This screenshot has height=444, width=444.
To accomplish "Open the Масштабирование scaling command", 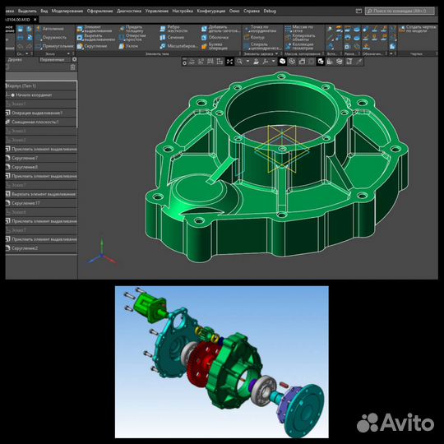I will pyautogui.click(x=178, y=46).
